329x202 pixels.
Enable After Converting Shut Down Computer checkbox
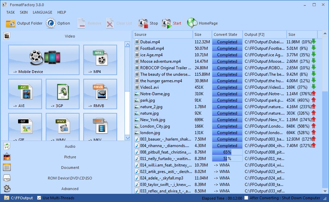click(246, 198)
